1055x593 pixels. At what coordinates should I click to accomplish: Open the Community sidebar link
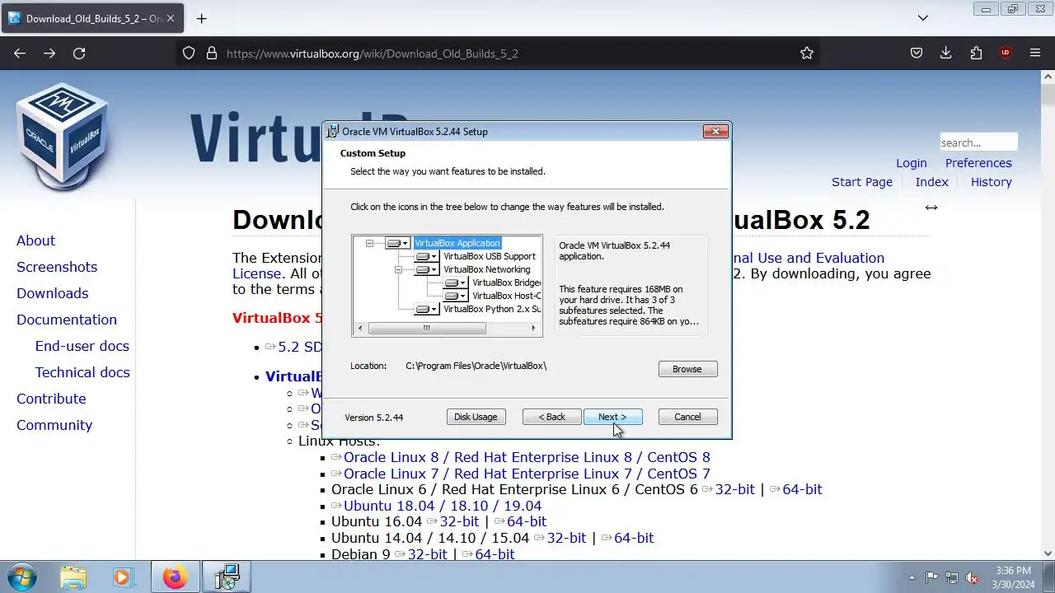tap(54, 425)
